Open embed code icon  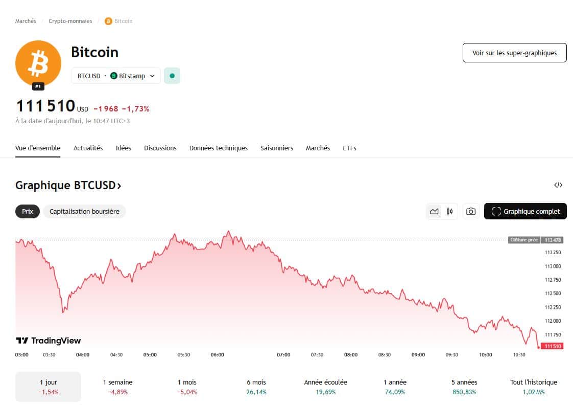click(x=558, y=185)
